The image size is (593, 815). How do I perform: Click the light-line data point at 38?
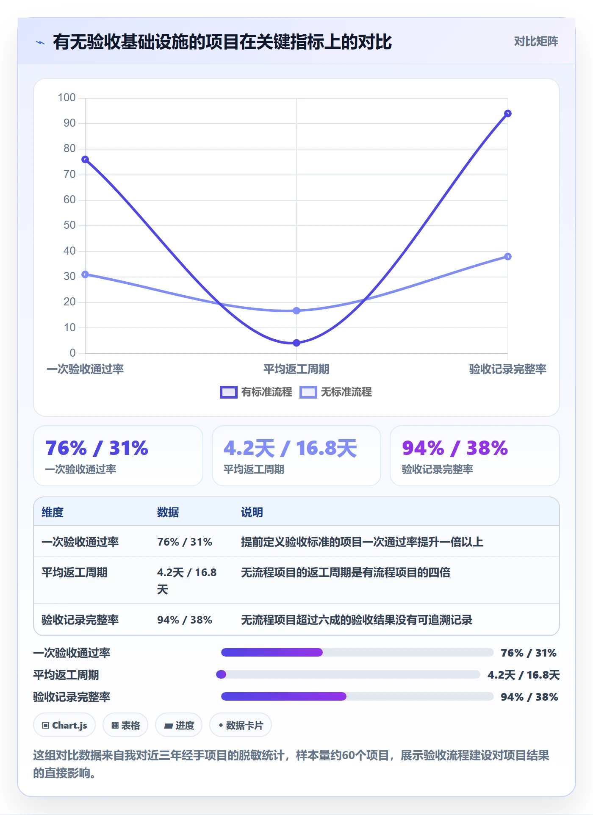point(508,257)
